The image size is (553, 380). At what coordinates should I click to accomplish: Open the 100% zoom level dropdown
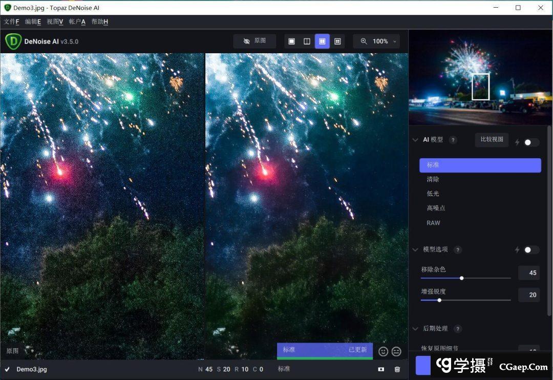(x=376, y=41)
